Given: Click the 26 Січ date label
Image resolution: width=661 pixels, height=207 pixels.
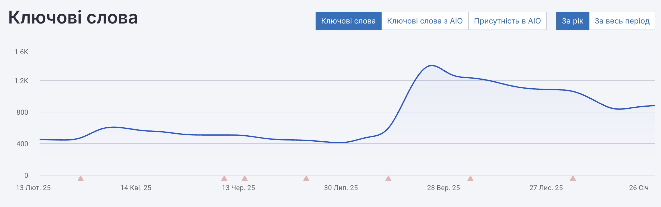Looking at the screenshot, I should (x=639, y=188).
